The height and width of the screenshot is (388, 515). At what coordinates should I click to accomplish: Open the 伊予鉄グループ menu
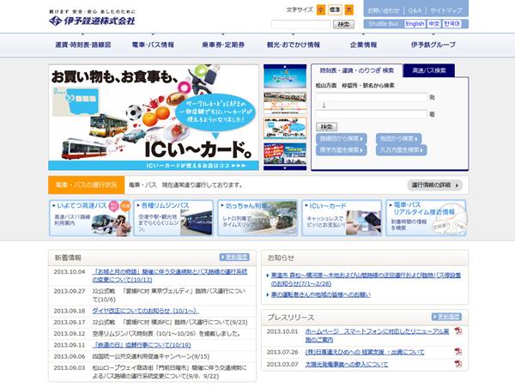pos(433,45)
